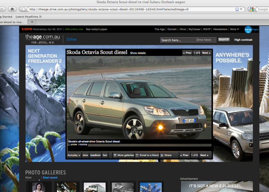Go to Next photo at top
This screenshot has width=269, height=192.
pyautogui.click(x=206, y=53)
